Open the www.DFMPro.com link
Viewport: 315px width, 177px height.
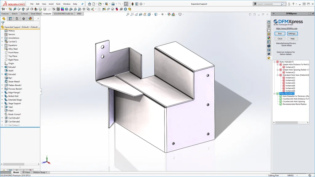286,28
